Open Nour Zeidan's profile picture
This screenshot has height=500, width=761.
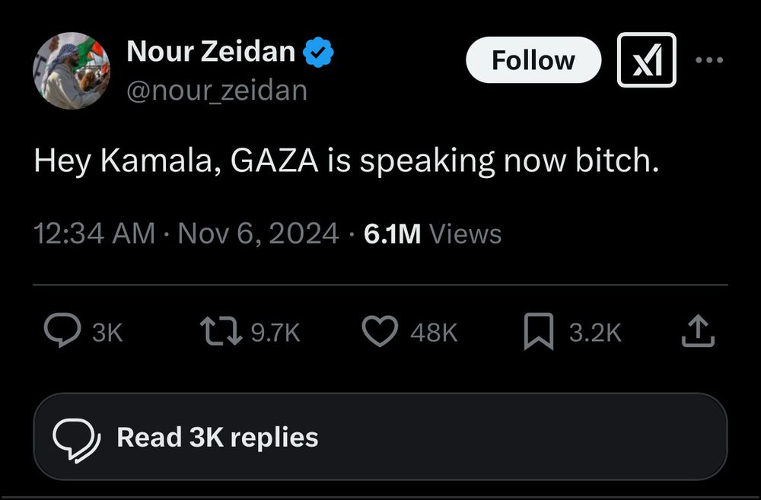(x=71, y=70)
